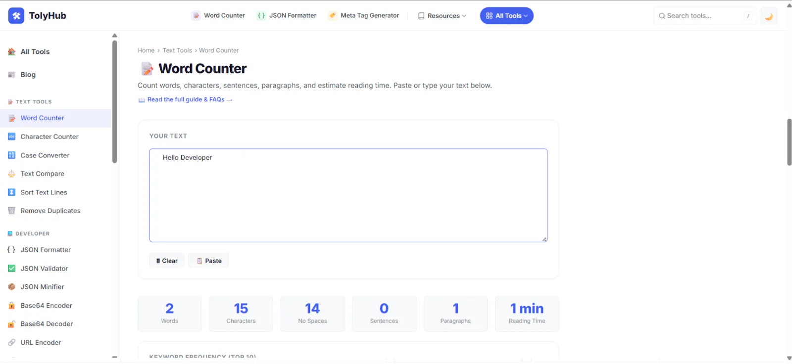
Task: Click the Base64 Encoder lock icon
Action: (11, 306)
